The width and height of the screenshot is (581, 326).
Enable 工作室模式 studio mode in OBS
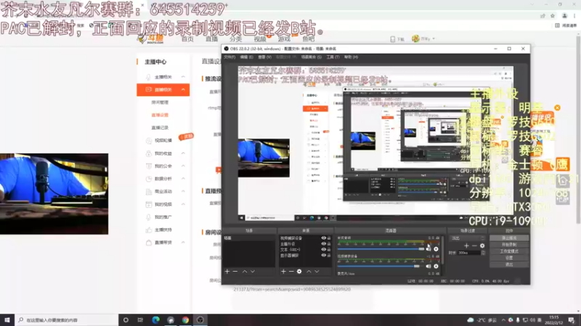pos(509,251)
